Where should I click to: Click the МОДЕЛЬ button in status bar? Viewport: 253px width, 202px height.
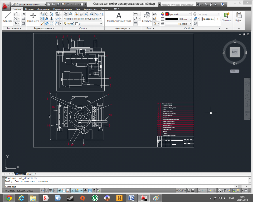tap(181, 190)
